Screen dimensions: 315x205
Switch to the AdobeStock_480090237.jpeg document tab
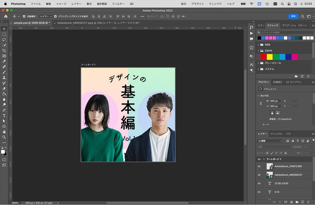[99, 23]
